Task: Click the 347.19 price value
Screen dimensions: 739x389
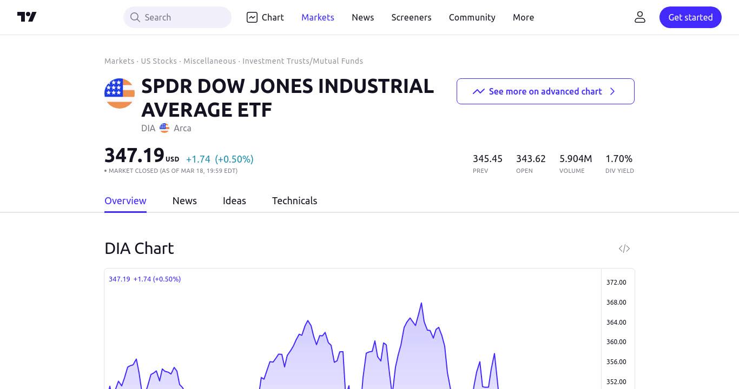Action: click(x=134, y=155)
